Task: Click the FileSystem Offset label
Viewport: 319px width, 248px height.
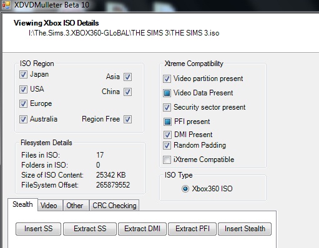Action: click(50, 185)
